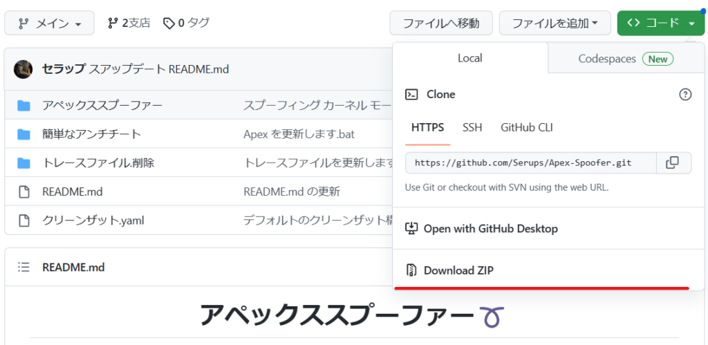Switch to the Local tab
708x345 pixels.
(470, 58)
